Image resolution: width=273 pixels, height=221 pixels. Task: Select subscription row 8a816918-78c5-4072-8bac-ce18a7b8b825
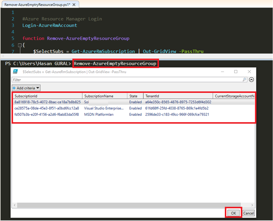[x=134, y=102]
